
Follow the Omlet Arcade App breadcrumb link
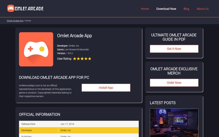coord(15,21)
